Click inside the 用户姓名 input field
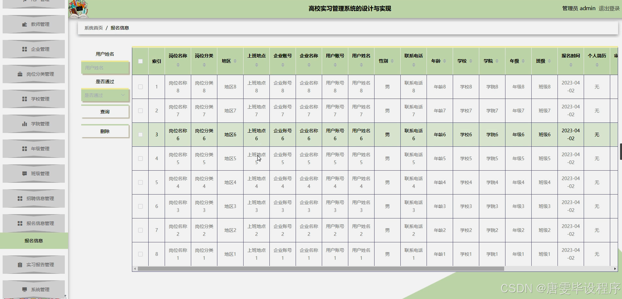This screenshot has height=299, width=622. tap(105, 67)
